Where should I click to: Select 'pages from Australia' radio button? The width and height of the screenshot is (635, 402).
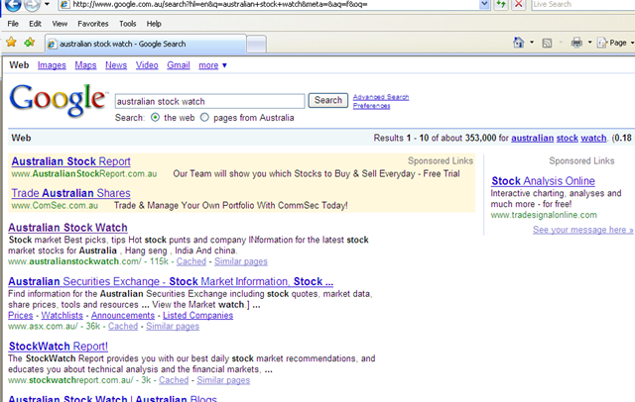coord(204,117)
